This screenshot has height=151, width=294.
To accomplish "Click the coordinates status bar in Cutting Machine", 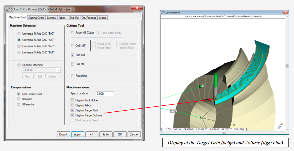I will coord(204,129).
